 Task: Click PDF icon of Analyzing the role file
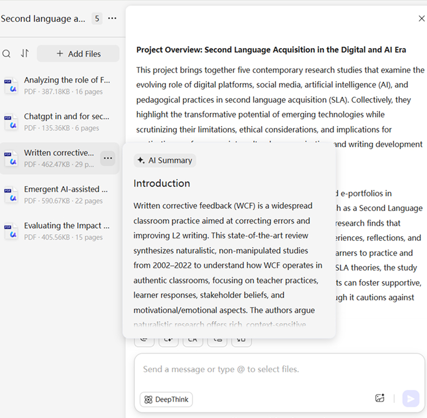click(x=11, y=86)
